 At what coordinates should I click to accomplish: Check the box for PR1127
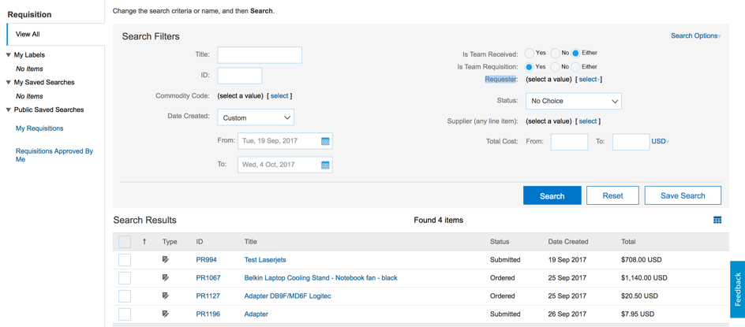click(125, 296)
